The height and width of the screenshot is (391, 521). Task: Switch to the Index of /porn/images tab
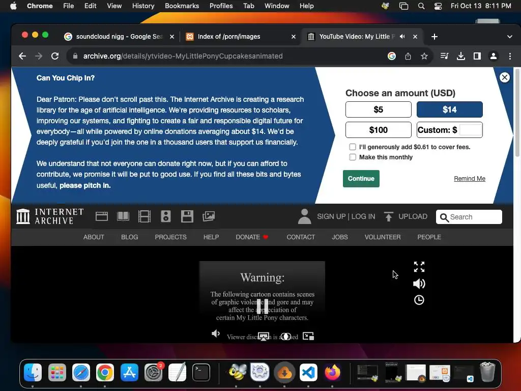241,37
